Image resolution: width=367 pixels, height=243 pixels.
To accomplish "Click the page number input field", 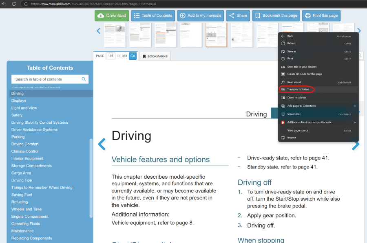I will tap(110, 56).
